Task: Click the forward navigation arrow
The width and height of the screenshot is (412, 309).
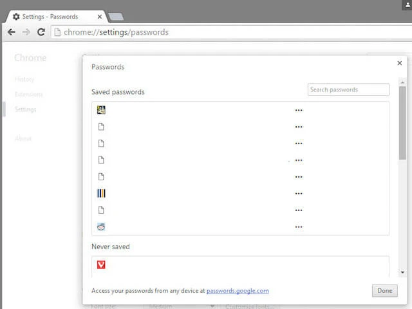Action: tap(26, 32)
